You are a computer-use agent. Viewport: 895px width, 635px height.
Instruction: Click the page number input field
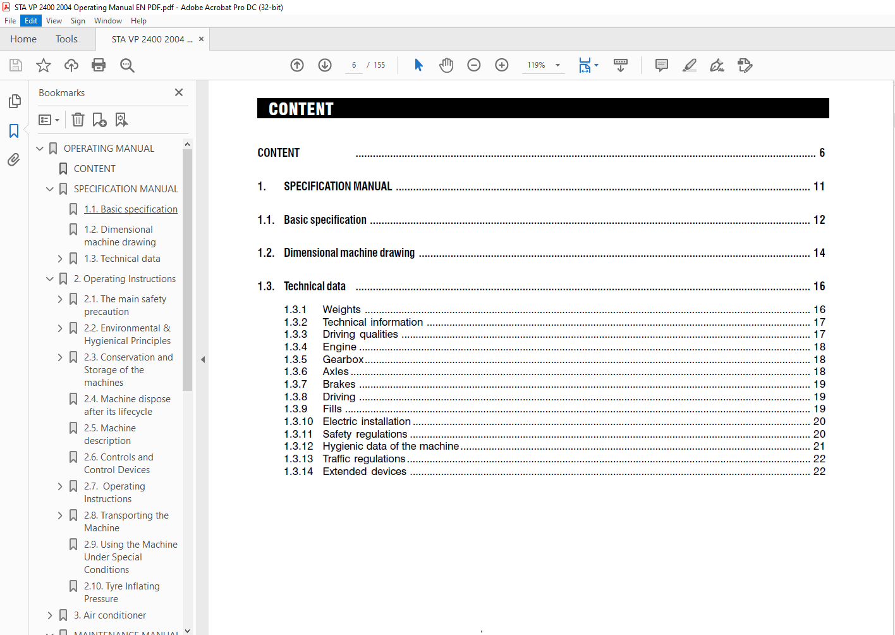[354, 65]
